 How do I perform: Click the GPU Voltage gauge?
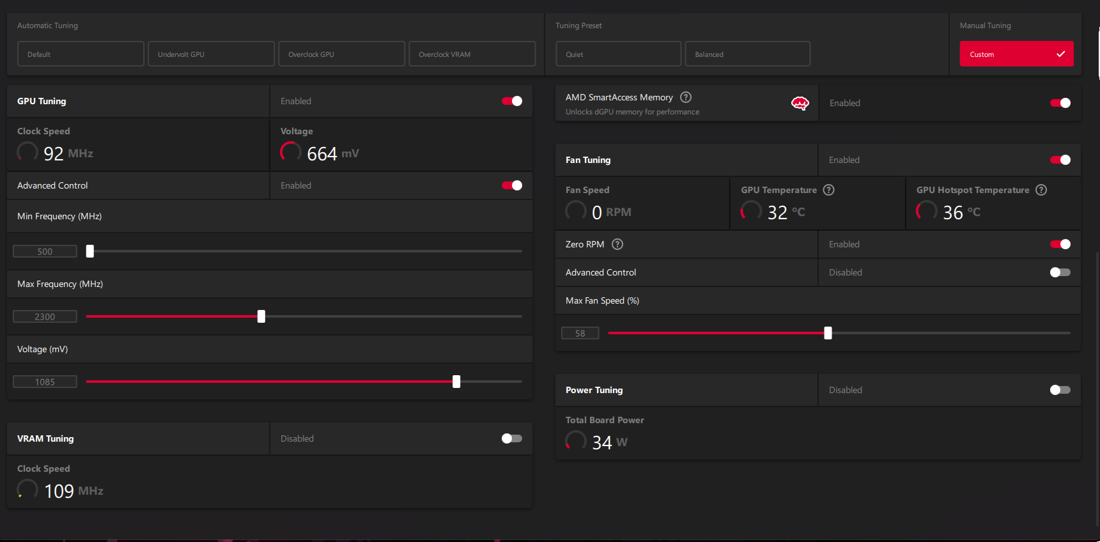(x=291, y=152)
